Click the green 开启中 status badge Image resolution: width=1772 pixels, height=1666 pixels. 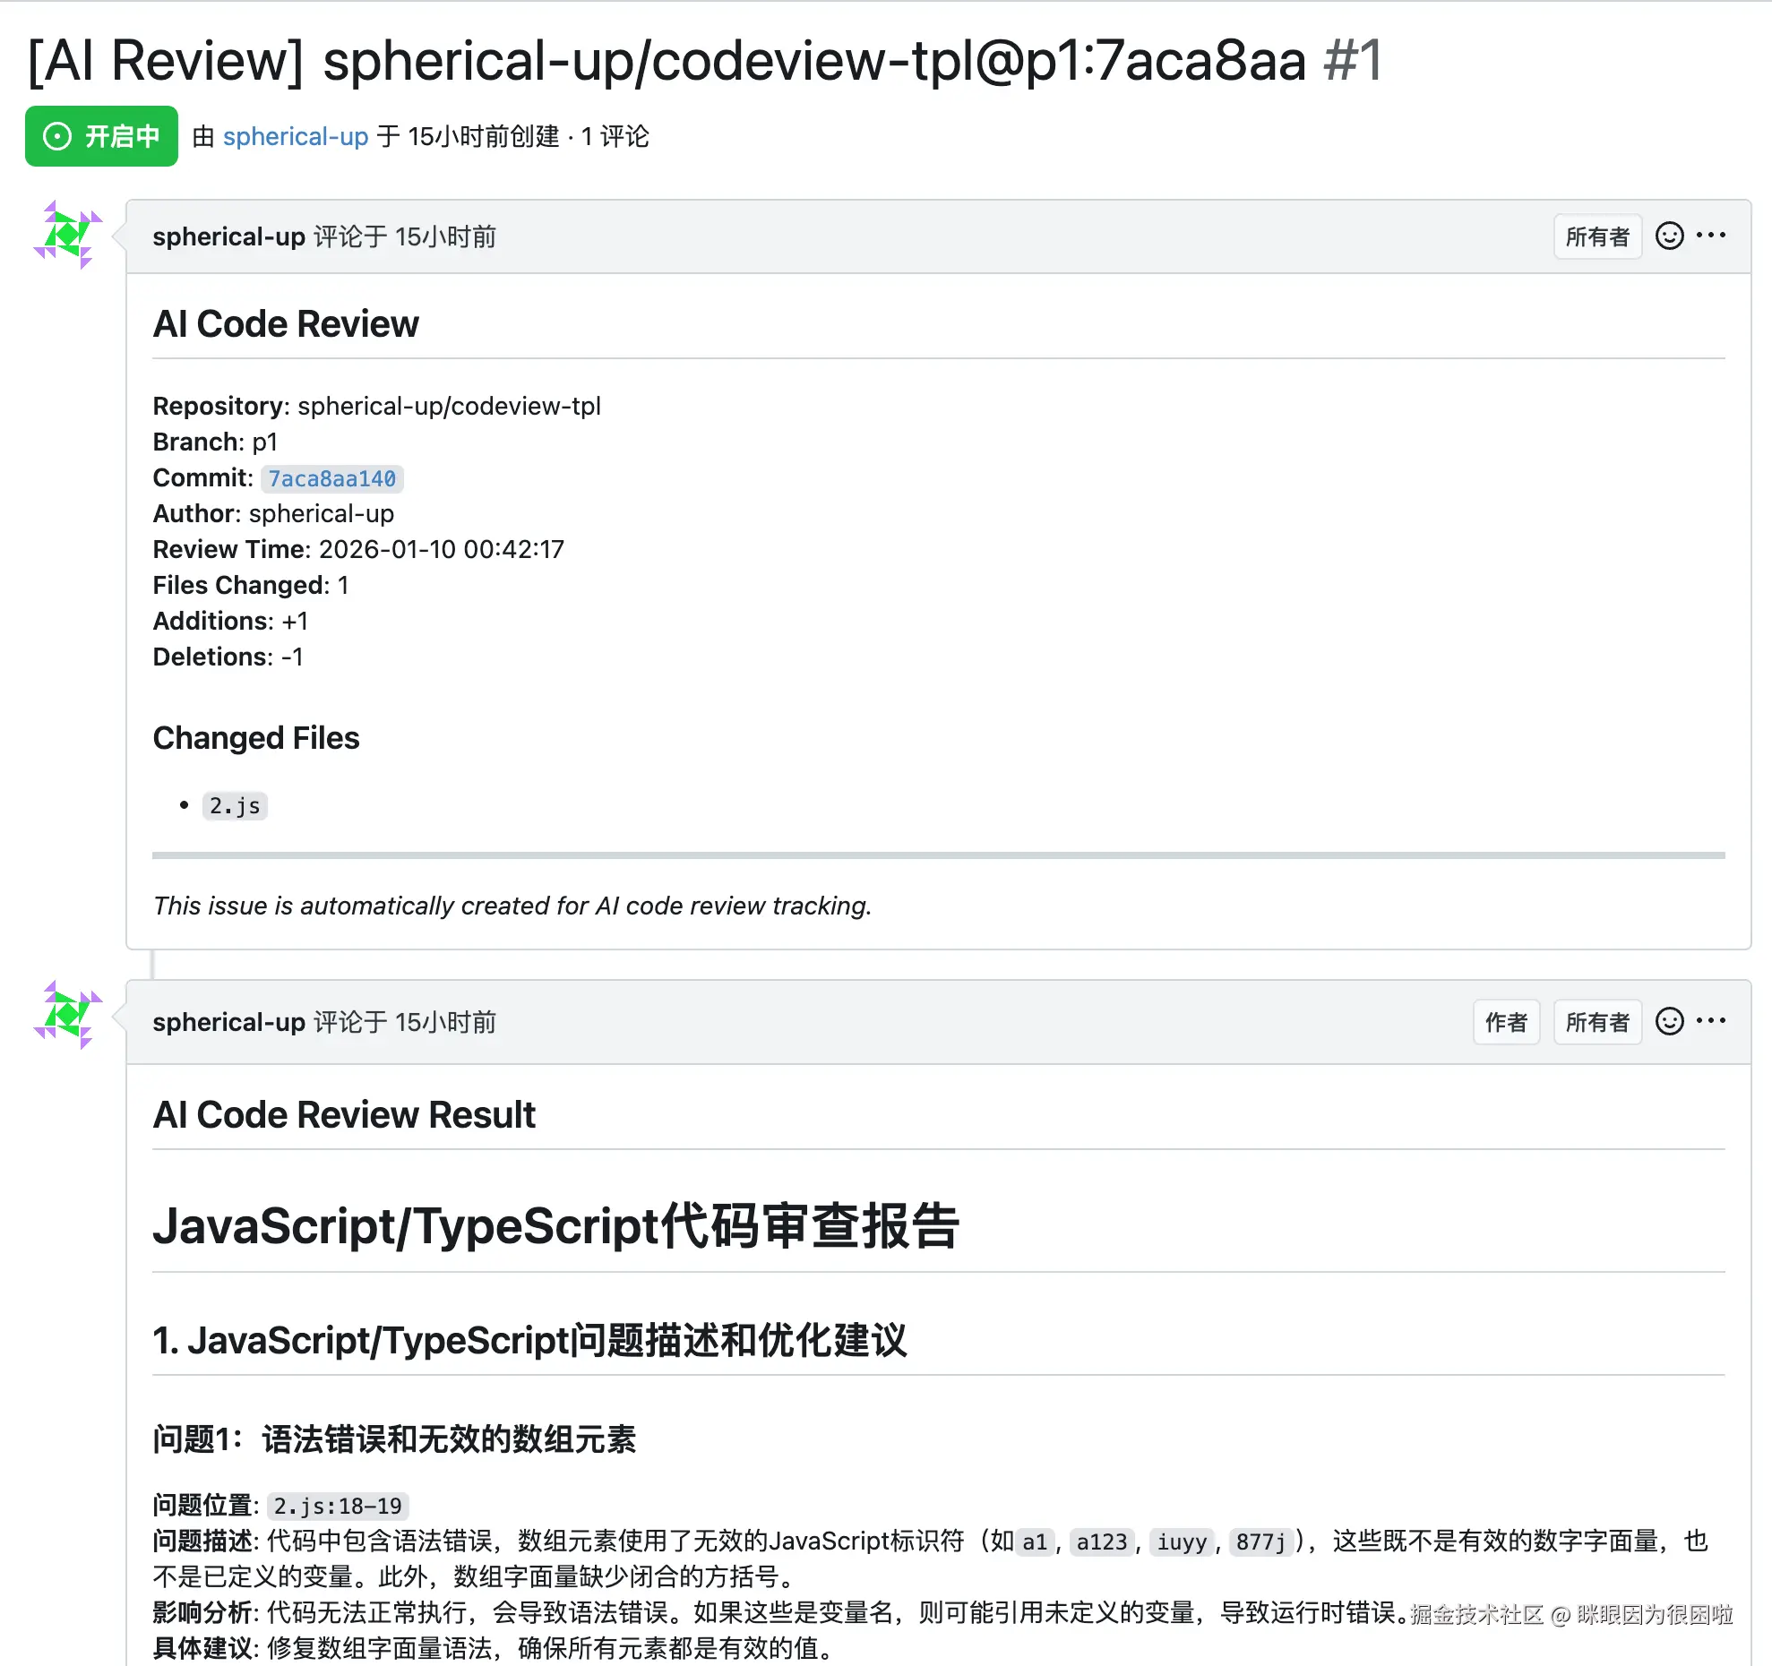101,136
